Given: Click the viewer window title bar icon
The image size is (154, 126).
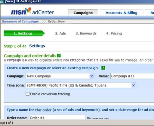Looking at the screenshot, I should pyautogui.click(x=2, y=2).
